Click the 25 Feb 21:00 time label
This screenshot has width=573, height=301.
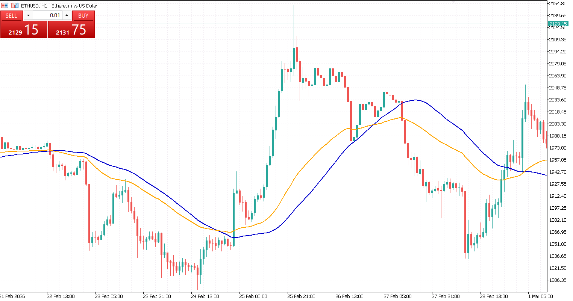click(x=301, y=296)
